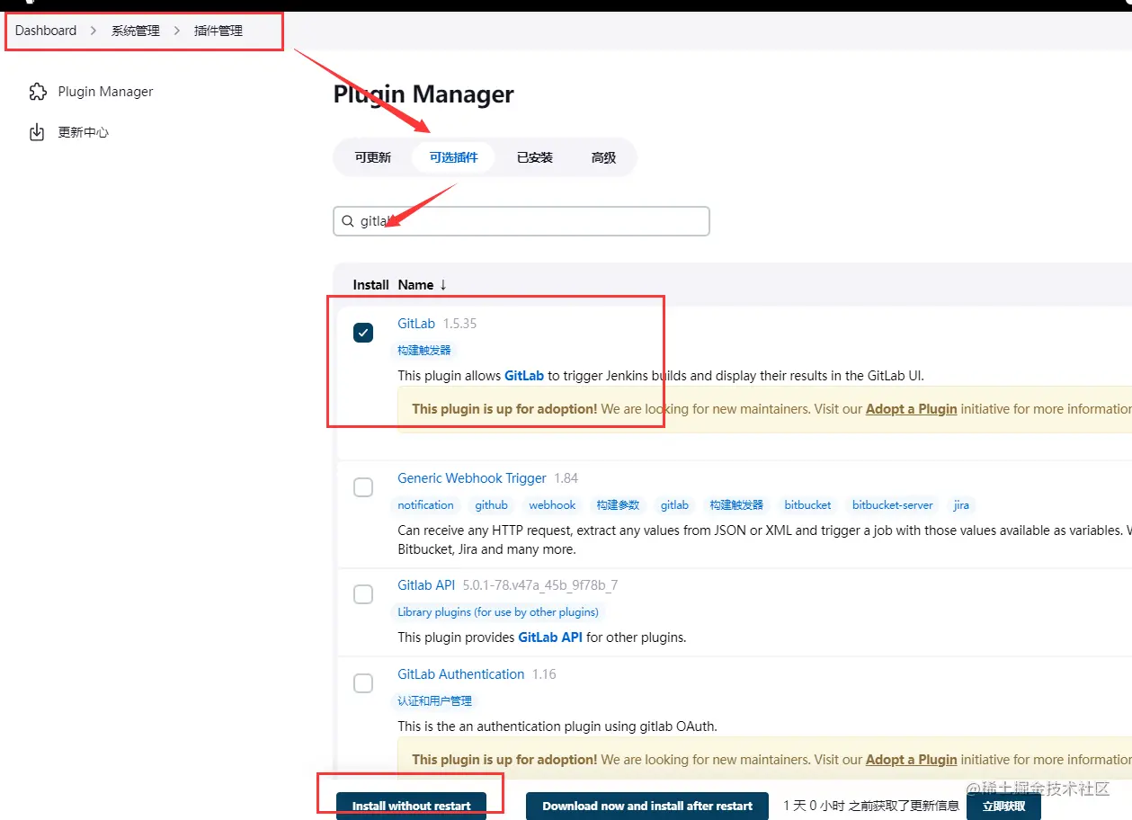This screenshot has height=820, width=1132.
Task: Click the GitLab version 1.5.35 text
Action: 459,324
